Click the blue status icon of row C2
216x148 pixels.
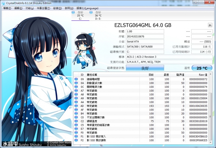tap(76, 121)
